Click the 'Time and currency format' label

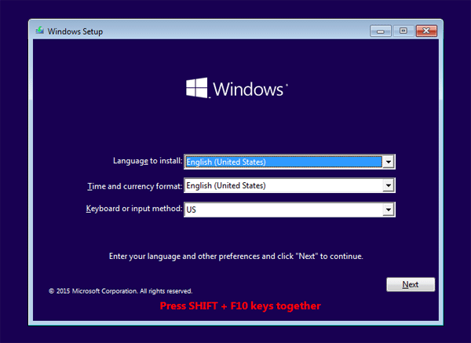[134, 186]
